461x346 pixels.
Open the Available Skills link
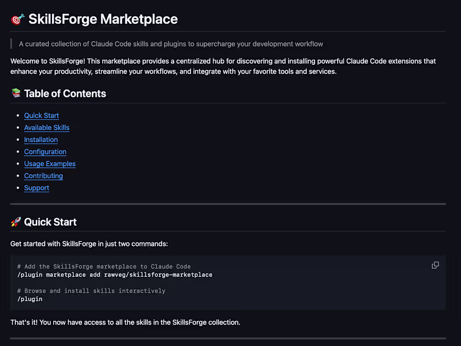47,127
